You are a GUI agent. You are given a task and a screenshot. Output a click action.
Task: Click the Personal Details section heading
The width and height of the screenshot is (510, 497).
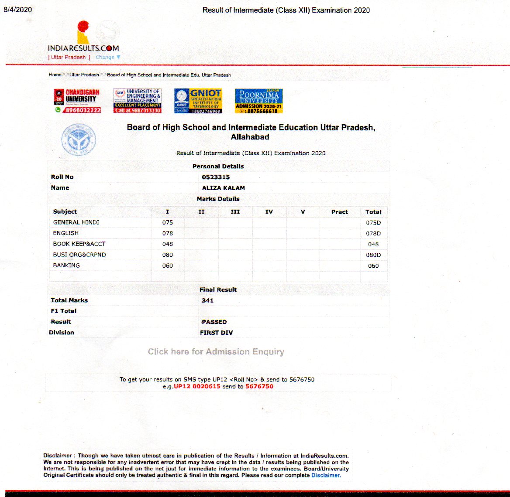[x=218, y=166]
